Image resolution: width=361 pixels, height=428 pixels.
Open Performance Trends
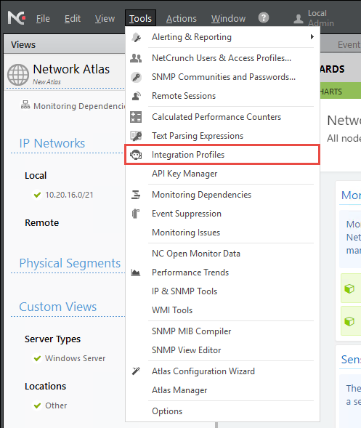click(222, 272)
